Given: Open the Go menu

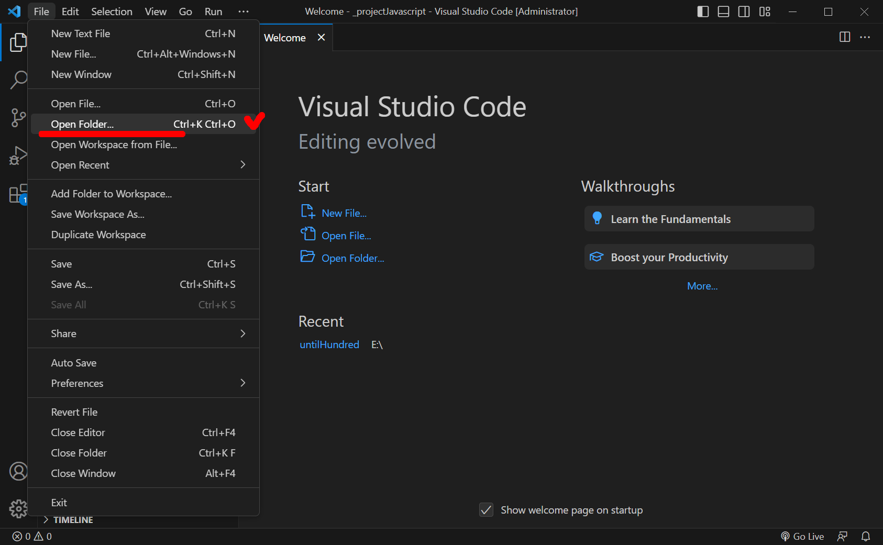Looking at the screenshot, I should tap(185, 12).
